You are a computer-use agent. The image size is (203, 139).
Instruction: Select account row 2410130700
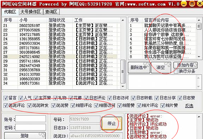60,74
